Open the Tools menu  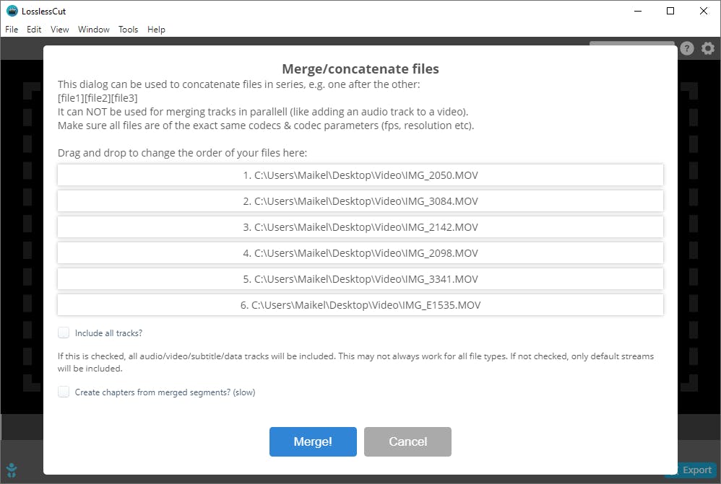tap(128, 30)
